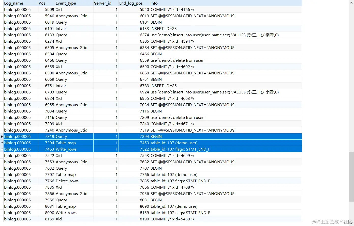
Task: Click the Pos cell reading 7553
Action: click(47, 162)
